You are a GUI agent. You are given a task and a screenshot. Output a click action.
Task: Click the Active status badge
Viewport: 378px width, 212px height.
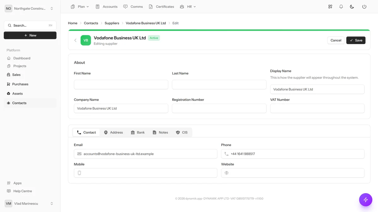[154, 38]
